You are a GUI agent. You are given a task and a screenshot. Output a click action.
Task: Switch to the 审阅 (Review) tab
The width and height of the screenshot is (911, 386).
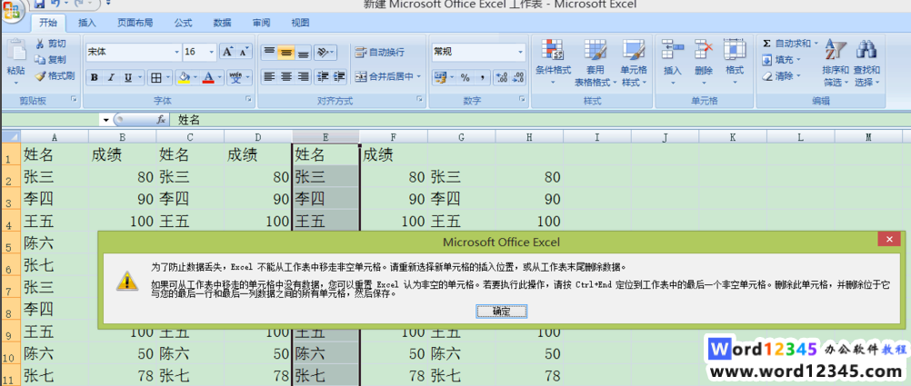261,23
